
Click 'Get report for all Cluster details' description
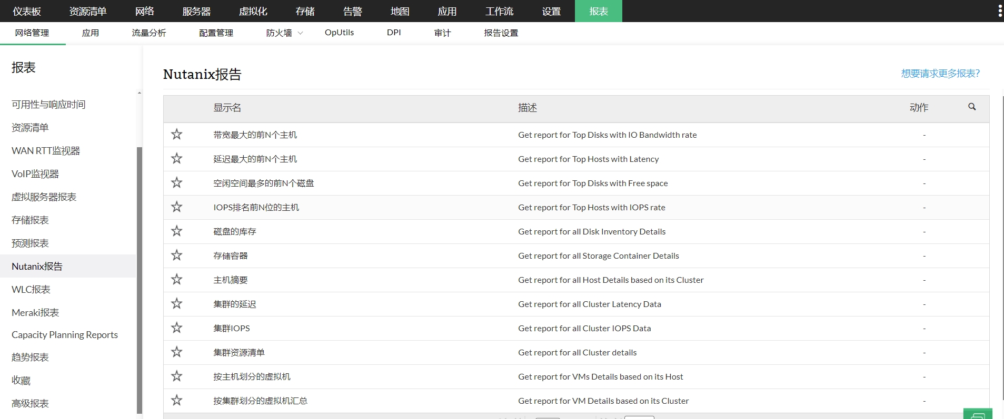pyautogui.click(x=578, y=352)
